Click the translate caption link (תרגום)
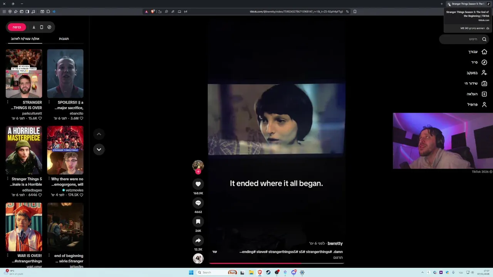Image resolution: width=493 pixels, height=277 pixels. pos(338,257)
